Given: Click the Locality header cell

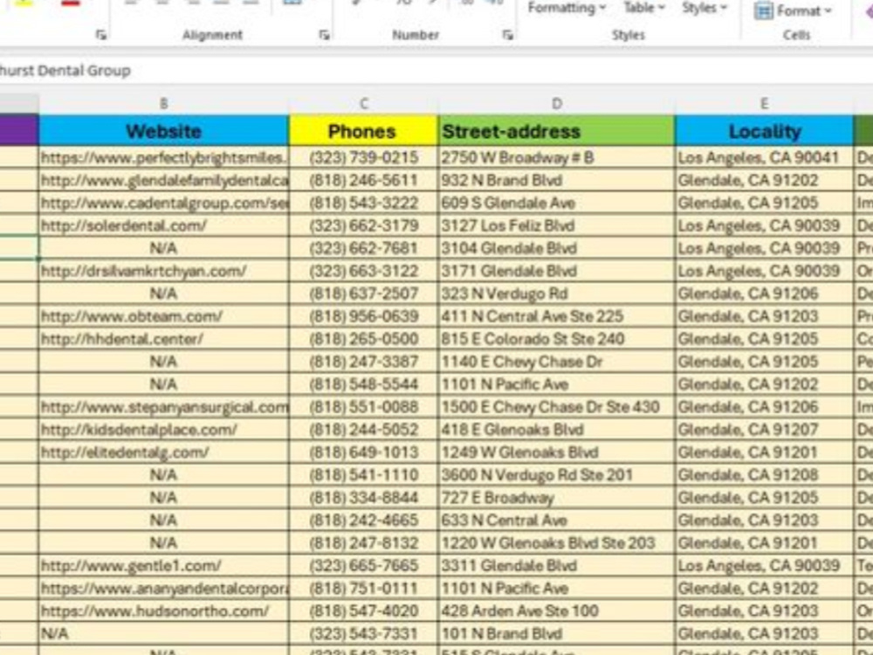Looking at the screenshot, I should pos(764,131).
